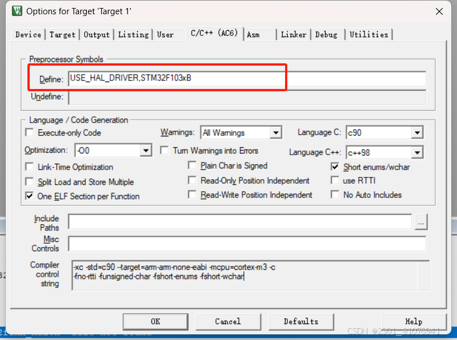The width and height of the screenshot is (457, 340).
Task: Toggle No Auto Includes checkbox
Action: 335,195
